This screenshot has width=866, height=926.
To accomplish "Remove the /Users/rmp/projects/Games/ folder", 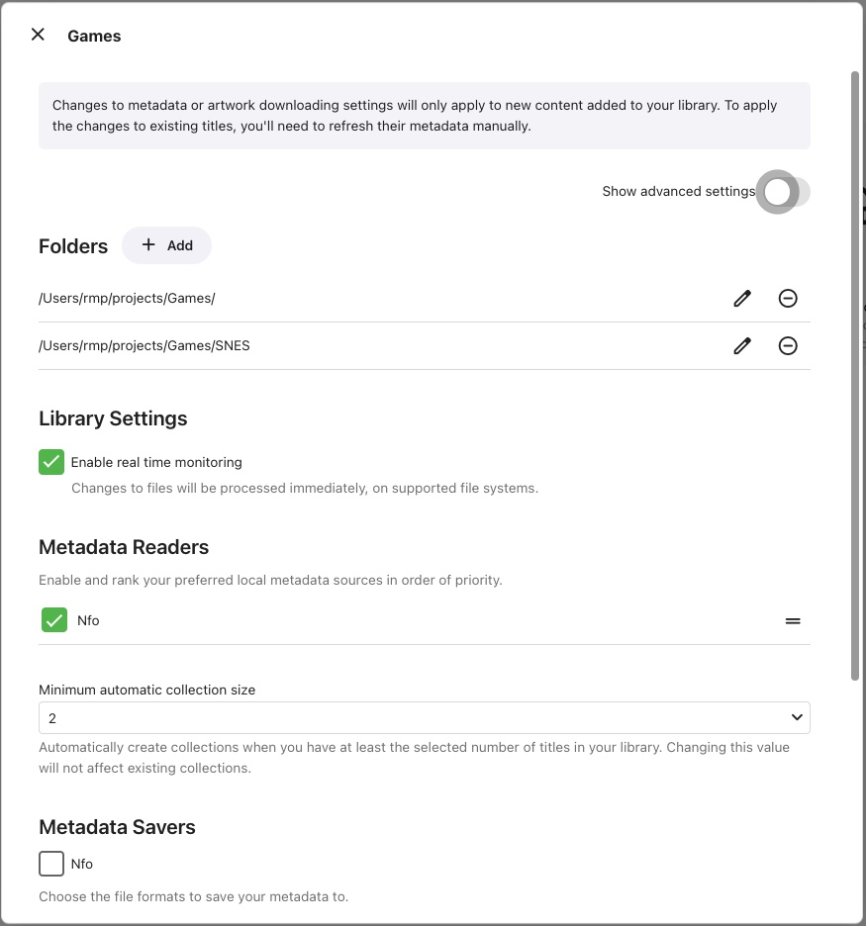I will point(788,298).
